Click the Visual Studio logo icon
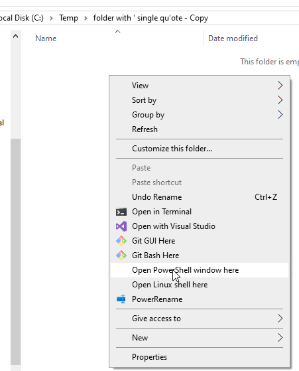Screen dimensions: 299x371 coord(121,226)
